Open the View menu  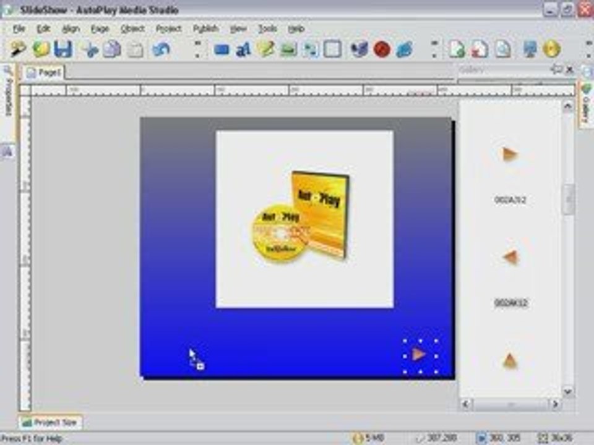point(238,29)
